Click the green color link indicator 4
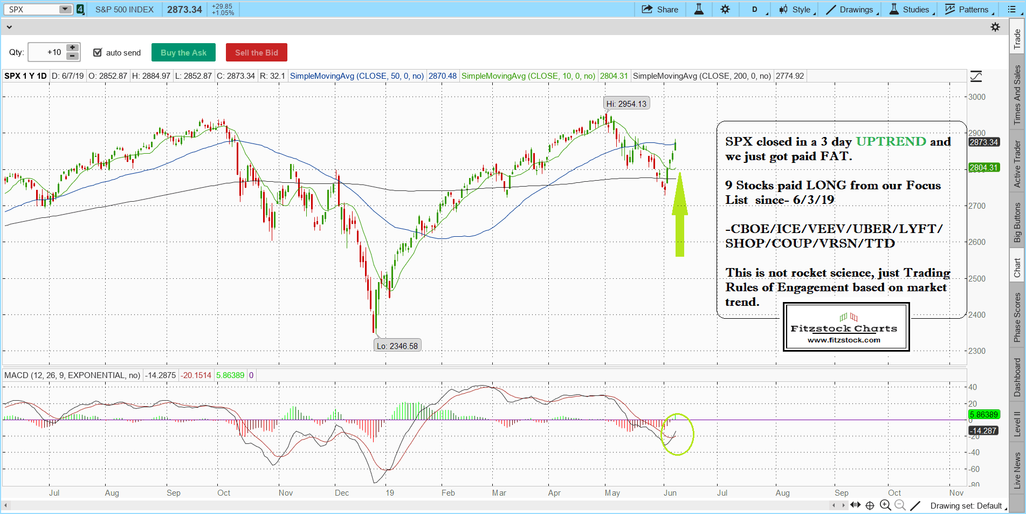 [80, 9]
